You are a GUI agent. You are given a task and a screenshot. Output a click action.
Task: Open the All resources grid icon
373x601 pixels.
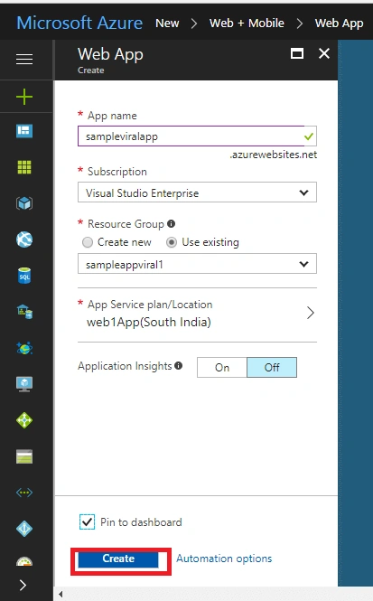point(24,167)
